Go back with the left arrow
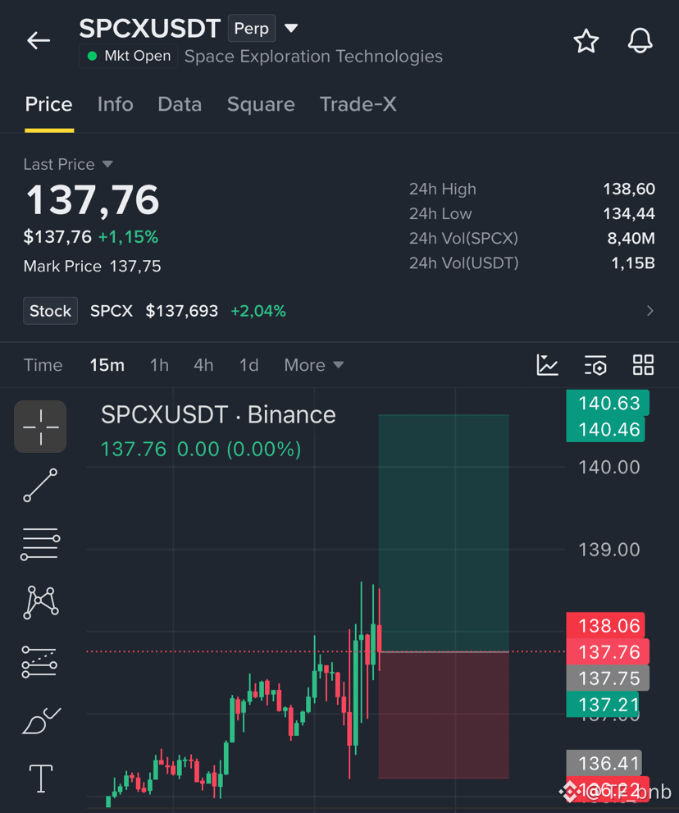Viewport: 679px width, 813px height. pyautogui.click(x=39, y=40)
